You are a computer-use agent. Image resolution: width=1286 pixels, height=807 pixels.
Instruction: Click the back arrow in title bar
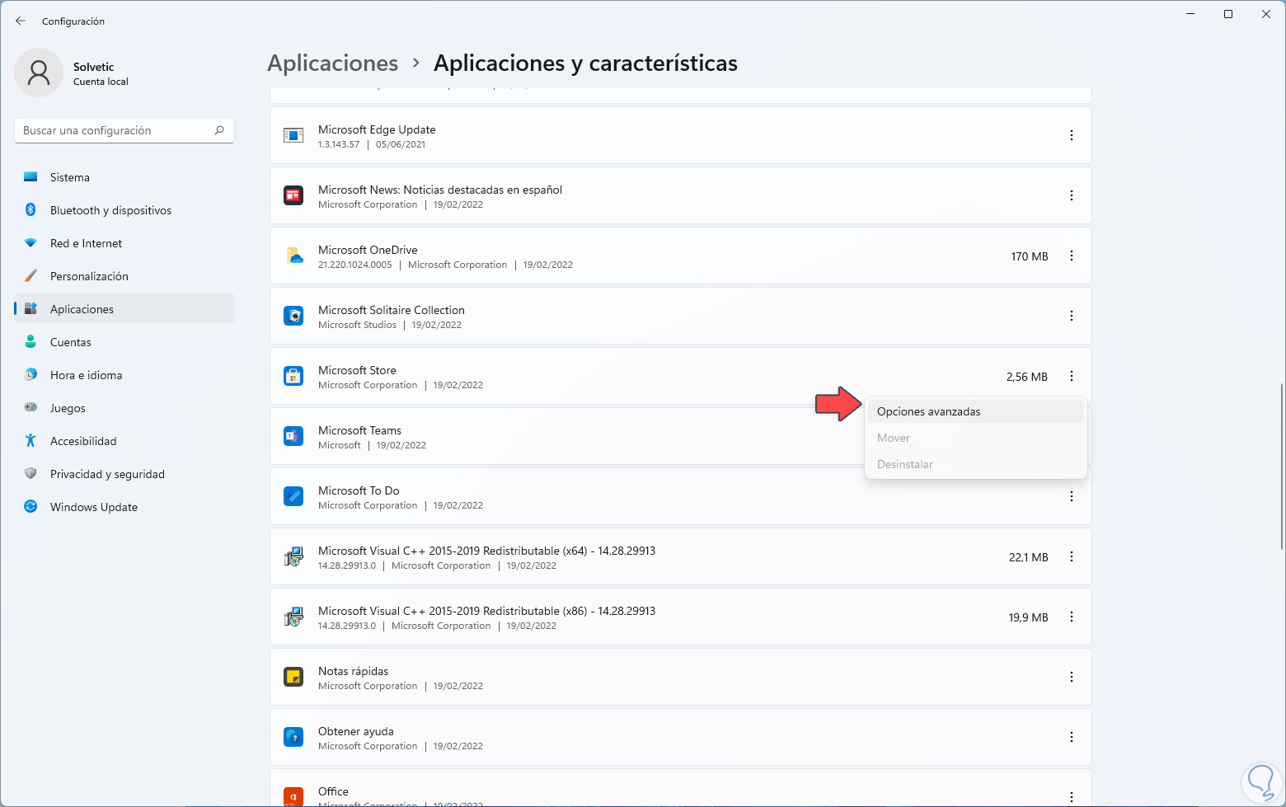[21, 21]
